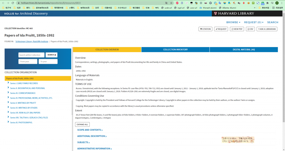The width and height of the screenshot is (285, 151).
Task: Open Series VIII. TALITHA A. GERLACH (TAG) FILES link
Action: 29,118
